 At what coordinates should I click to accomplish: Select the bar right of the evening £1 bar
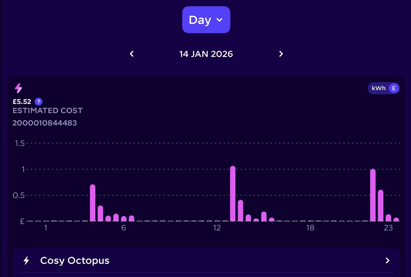(381, 205)
